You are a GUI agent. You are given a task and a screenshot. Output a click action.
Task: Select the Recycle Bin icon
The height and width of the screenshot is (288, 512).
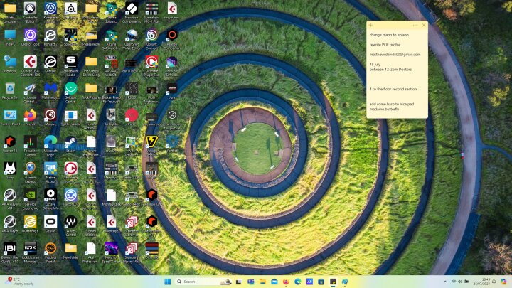point(10,91)
